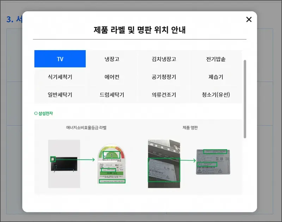This screenshot has height=222, width=282.
Task: Select the TV tab
Action: [x=60, y=59]
